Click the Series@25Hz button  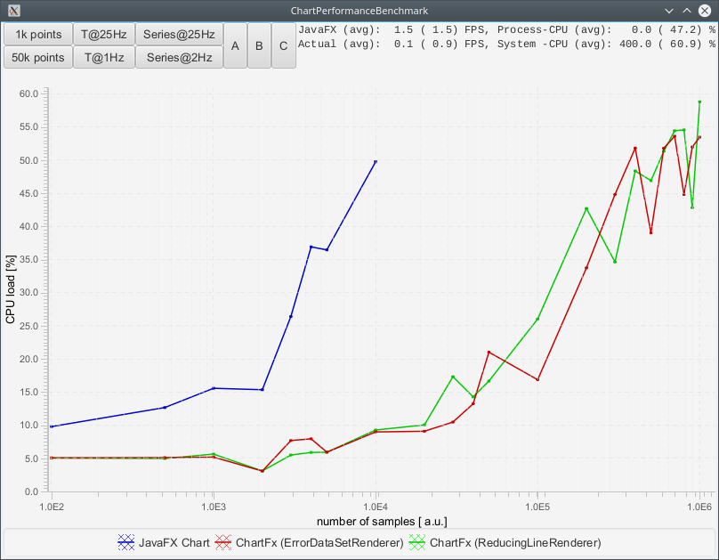point(179,35)
